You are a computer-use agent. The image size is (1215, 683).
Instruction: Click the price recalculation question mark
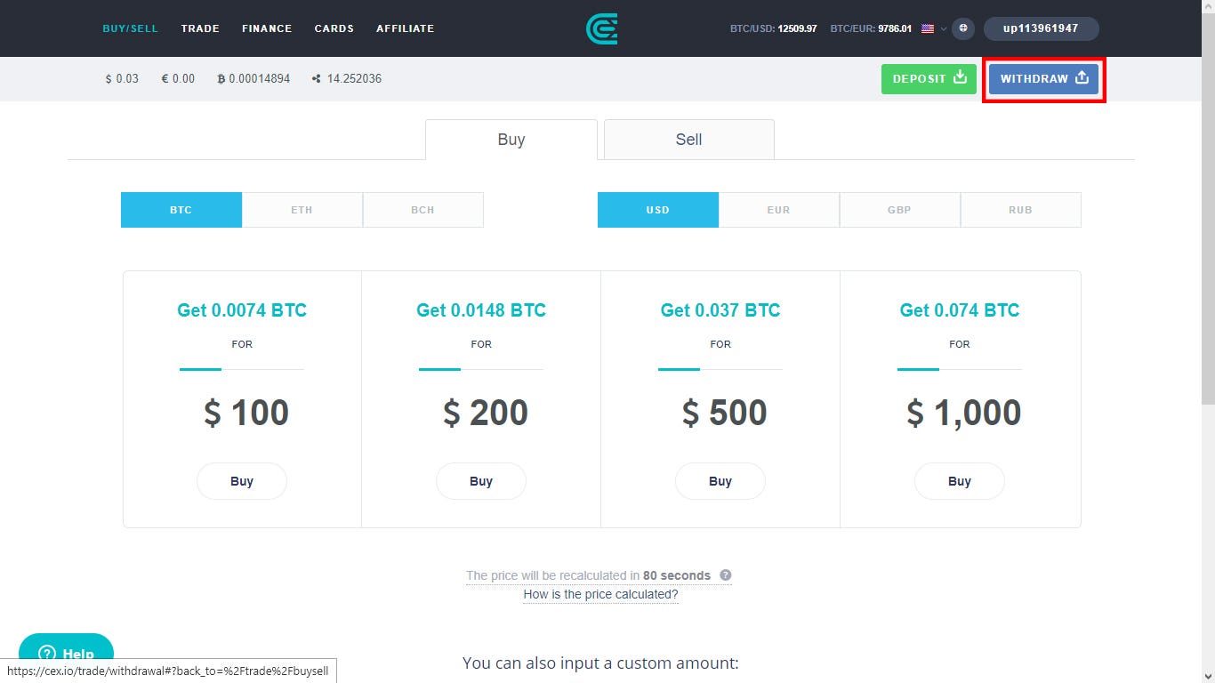tap(726, 575)
